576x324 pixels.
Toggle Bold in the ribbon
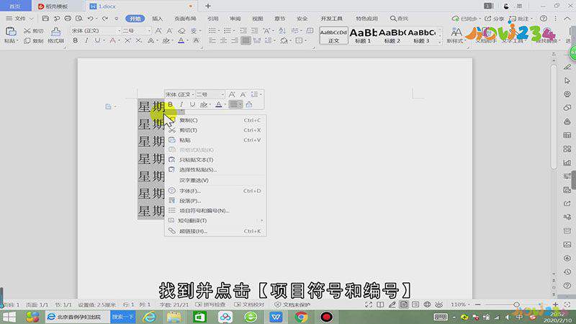coord(76,41)
